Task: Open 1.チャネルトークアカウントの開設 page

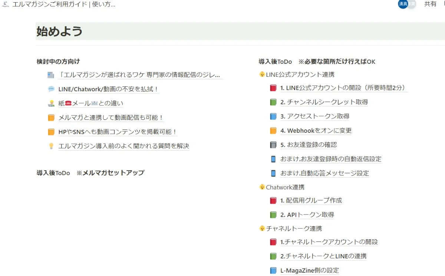Action: 329,242
